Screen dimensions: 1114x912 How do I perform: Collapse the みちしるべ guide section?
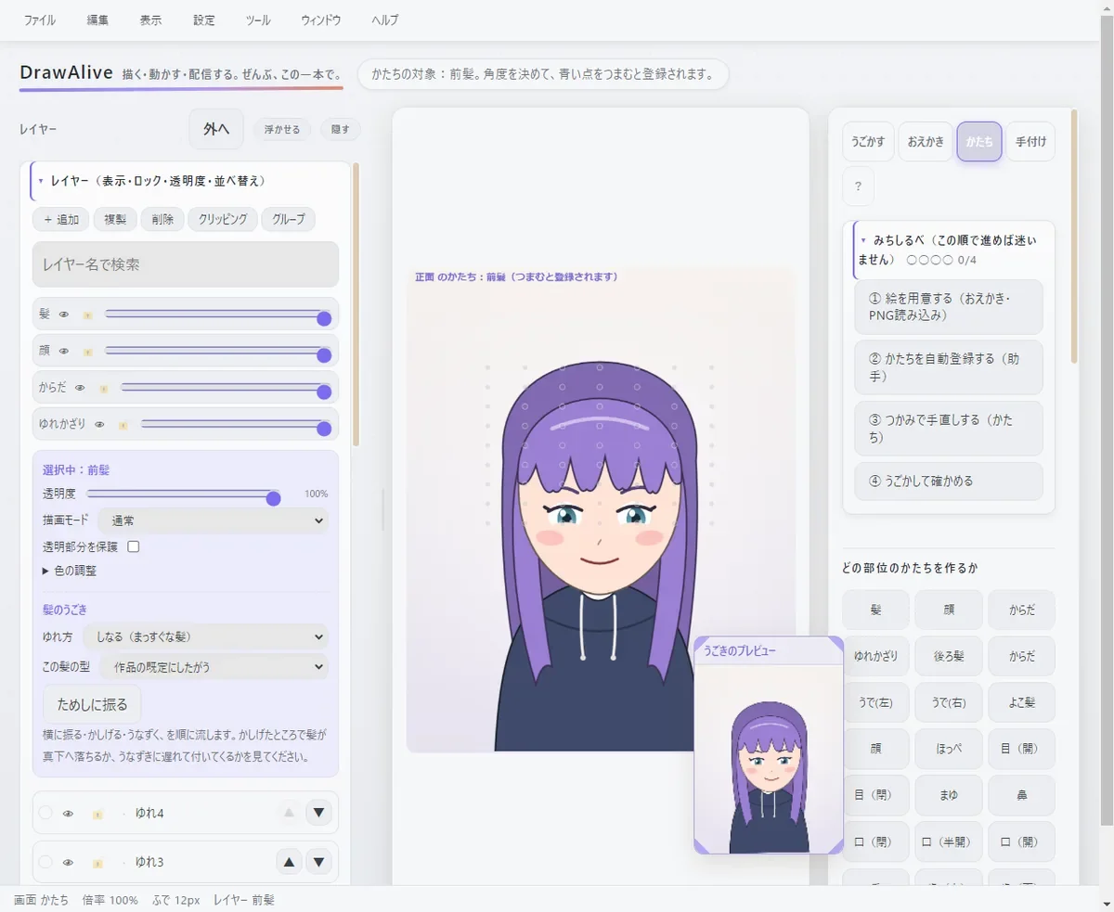click(954, 250)
